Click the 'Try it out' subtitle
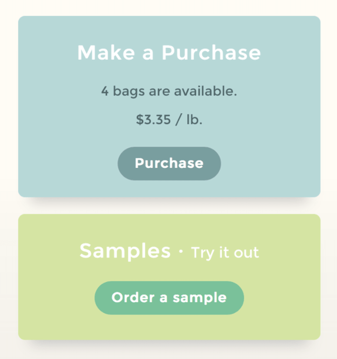This screenshot has height=359, width=337. click(225, 253)
